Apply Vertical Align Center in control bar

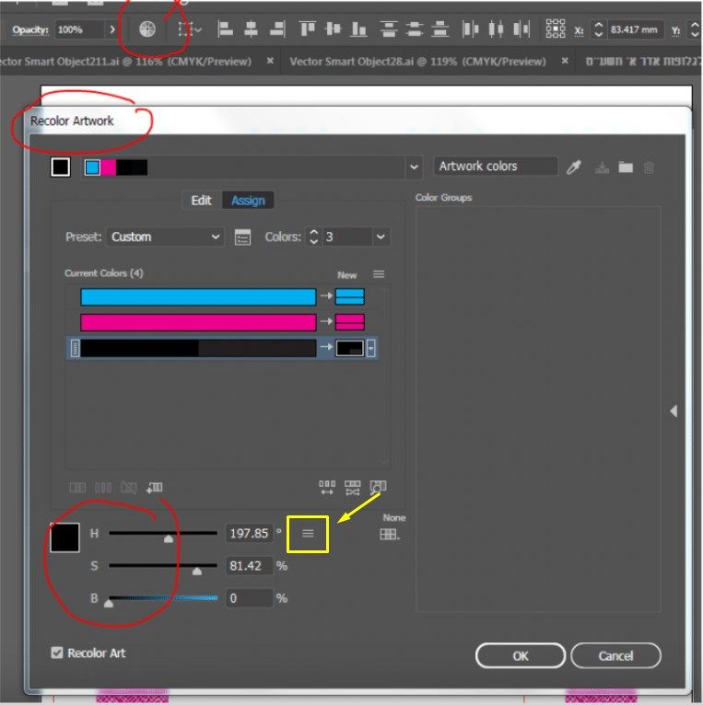[x=333, y=29]
